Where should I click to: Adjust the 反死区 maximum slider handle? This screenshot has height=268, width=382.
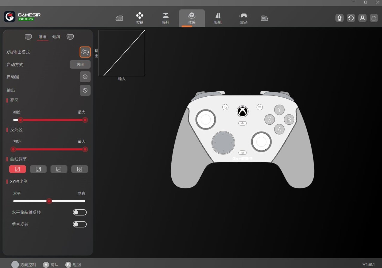pyautogui.click(x=85, y=149)
